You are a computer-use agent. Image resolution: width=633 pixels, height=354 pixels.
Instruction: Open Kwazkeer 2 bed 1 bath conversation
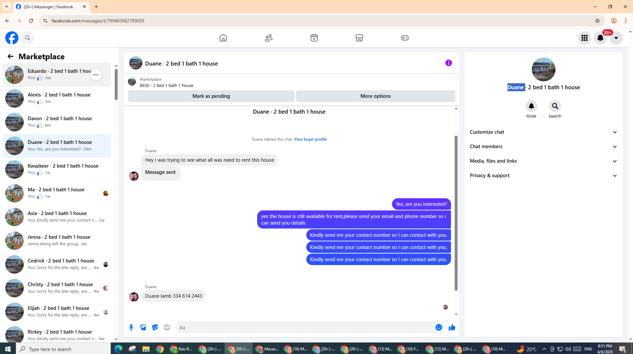(x=57, y=169)
